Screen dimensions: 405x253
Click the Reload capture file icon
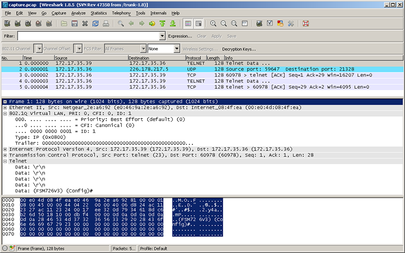tap(96, 24)
